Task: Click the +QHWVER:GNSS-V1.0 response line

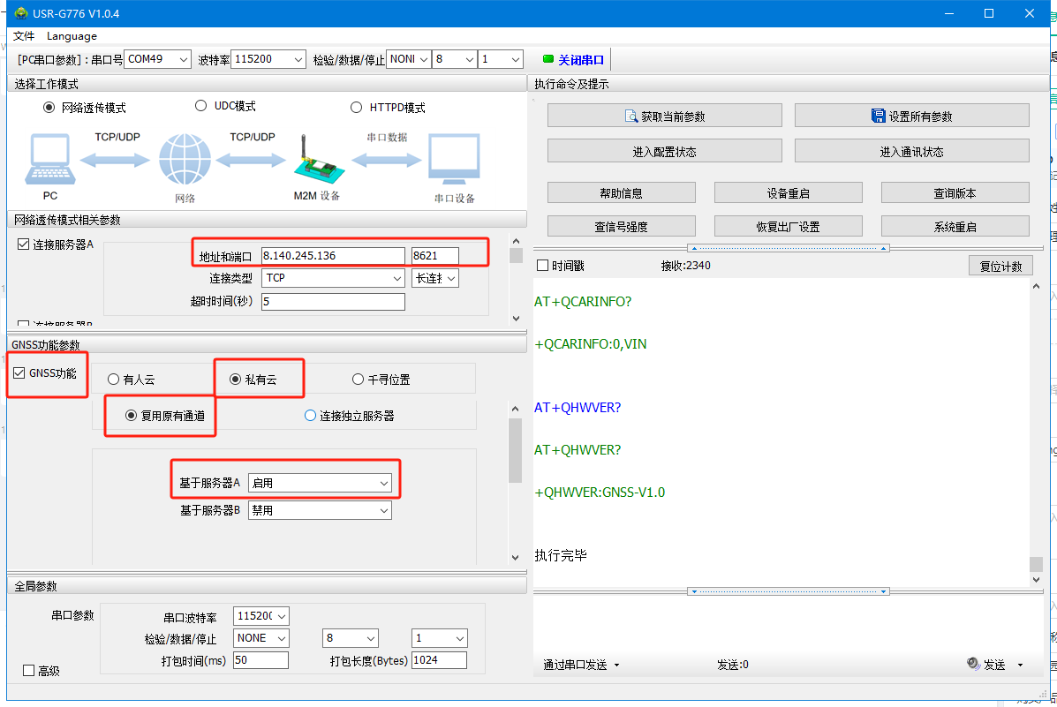Action: click(x=600, y=492)
